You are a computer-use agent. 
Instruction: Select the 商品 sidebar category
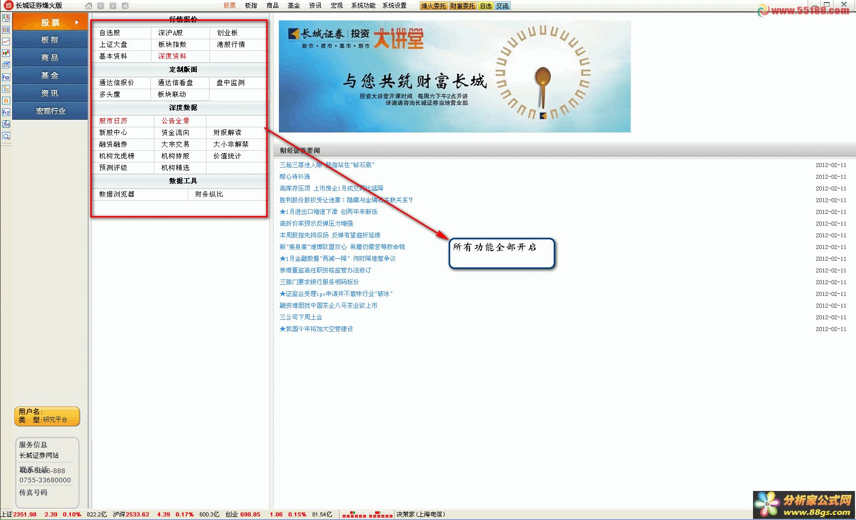[x=50, y=58]
